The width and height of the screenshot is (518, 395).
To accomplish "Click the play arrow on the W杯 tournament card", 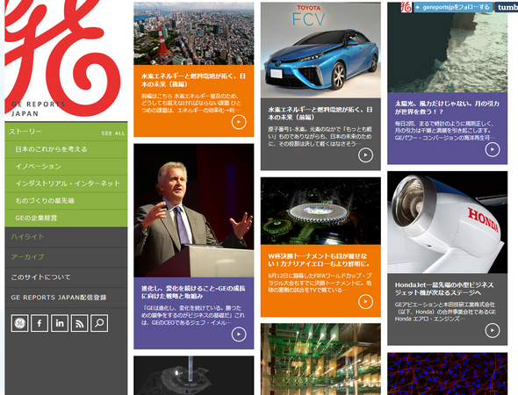I will pyautogui.click(x=365, y=302).
